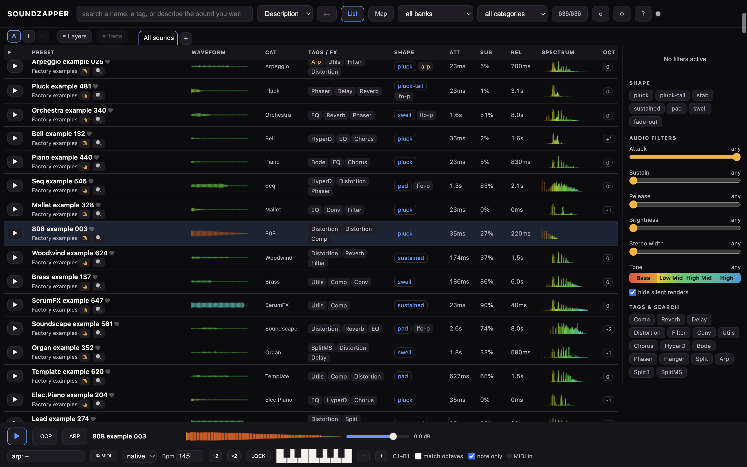The height and width of the screenshot is (467, 747).
Task: Enable match octaves checkbox
Action: 418,456
